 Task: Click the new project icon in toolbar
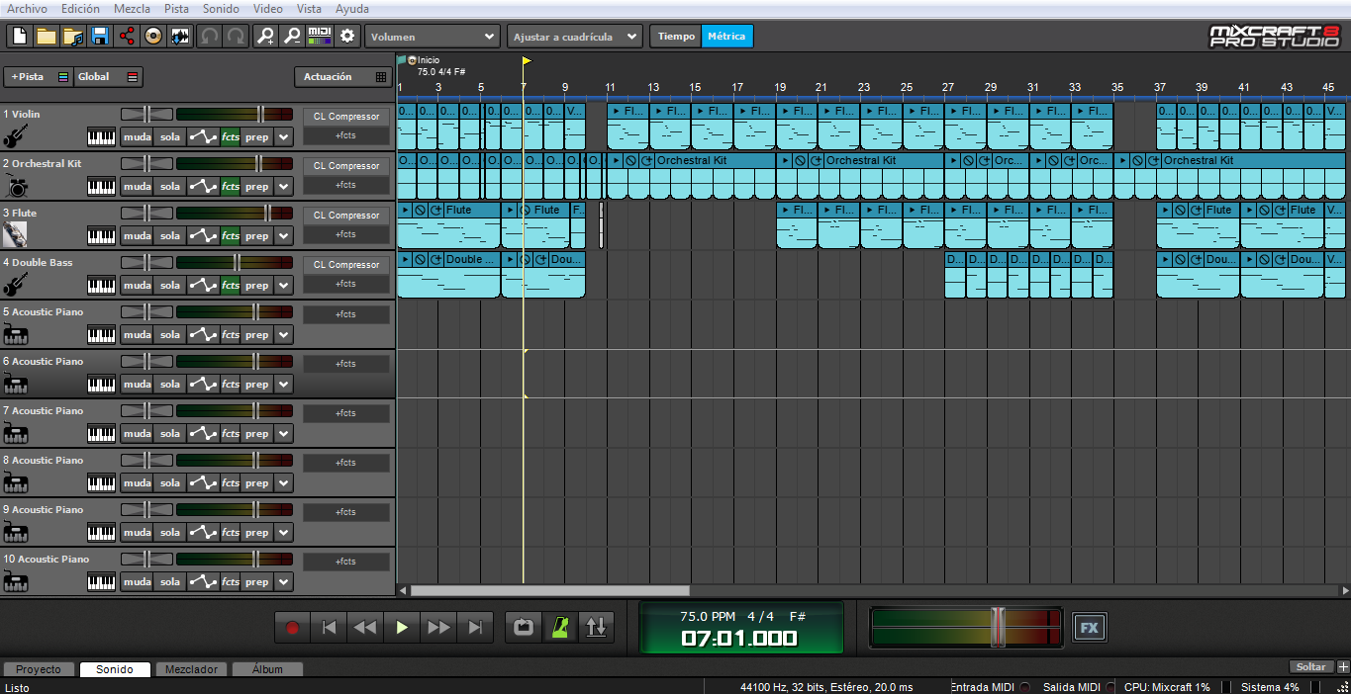20,37
